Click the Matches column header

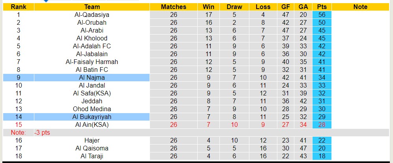173,7
